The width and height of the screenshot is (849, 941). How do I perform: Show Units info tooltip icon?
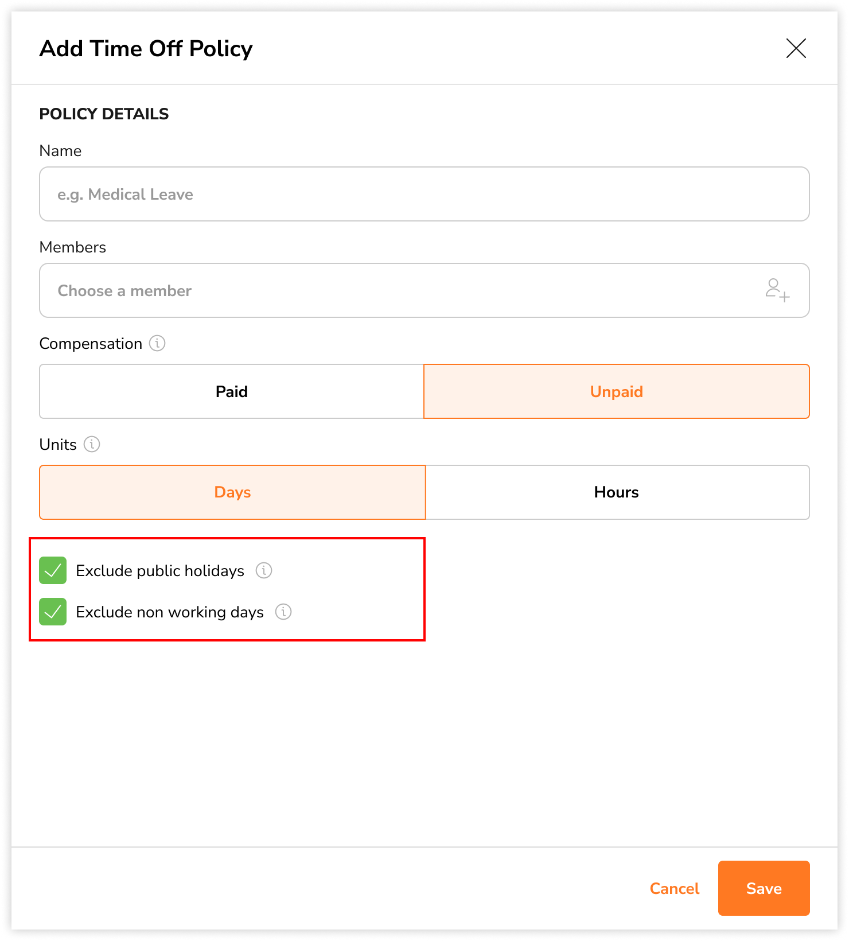tap(92, 444)
